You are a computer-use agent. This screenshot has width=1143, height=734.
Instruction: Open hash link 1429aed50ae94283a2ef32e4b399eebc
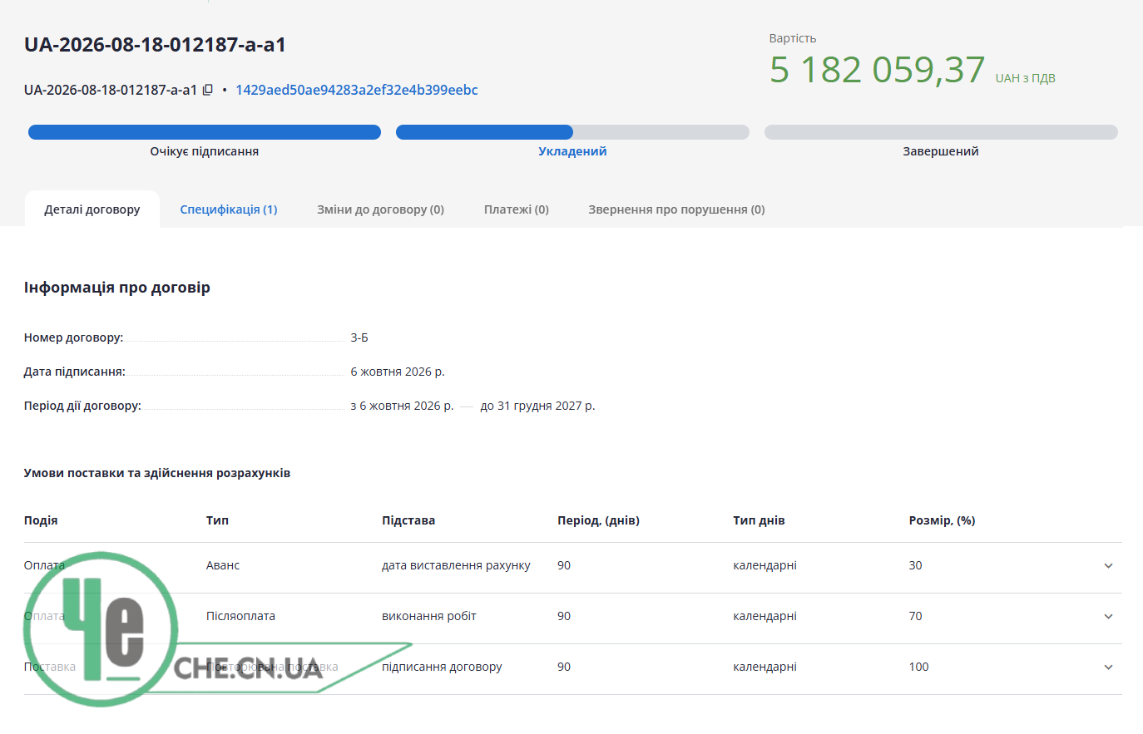pos(356,90)
